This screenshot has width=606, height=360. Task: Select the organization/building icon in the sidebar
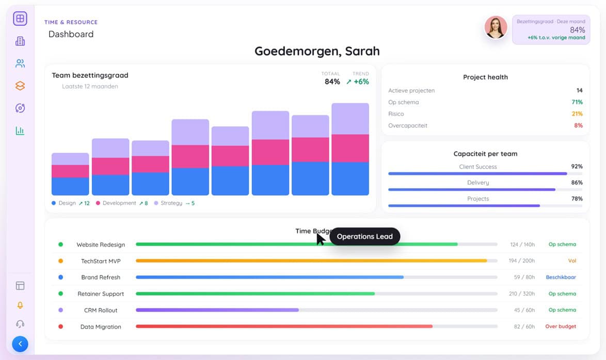pos(20,40)
